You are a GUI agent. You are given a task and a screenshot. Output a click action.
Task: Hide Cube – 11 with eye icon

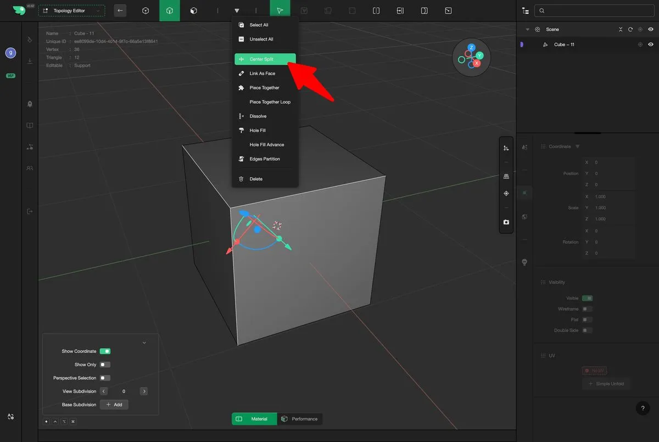tap(651, 44)
